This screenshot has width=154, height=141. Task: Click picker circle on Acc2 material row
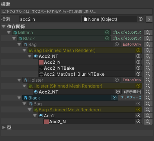pos(138,115)
